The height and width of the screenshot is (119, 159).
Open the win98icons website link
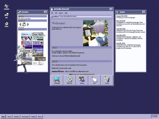pyautogui.click(x=77, y=71)
